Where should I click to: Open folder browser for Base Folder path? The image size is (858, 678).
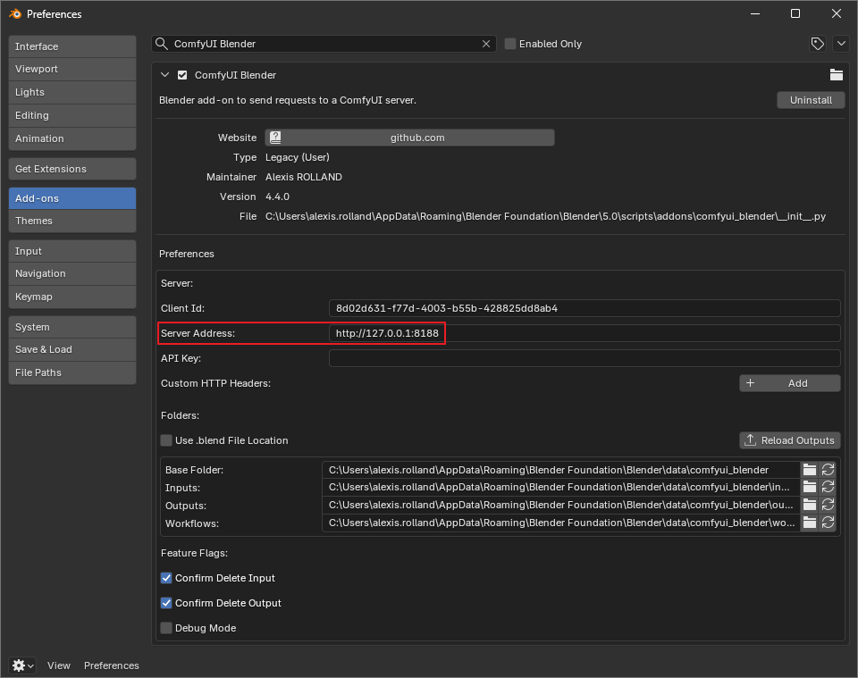(810, 470)
